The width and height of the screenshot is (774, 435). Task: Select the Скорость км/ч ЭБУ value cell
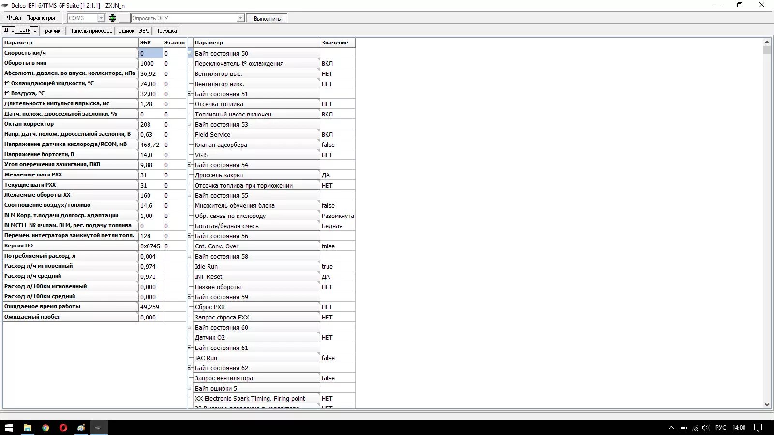(x=150, y=53)
